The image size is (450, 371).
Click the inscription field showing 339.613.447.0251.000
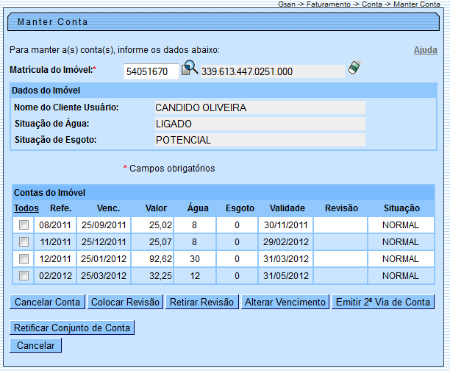[271, 71]
